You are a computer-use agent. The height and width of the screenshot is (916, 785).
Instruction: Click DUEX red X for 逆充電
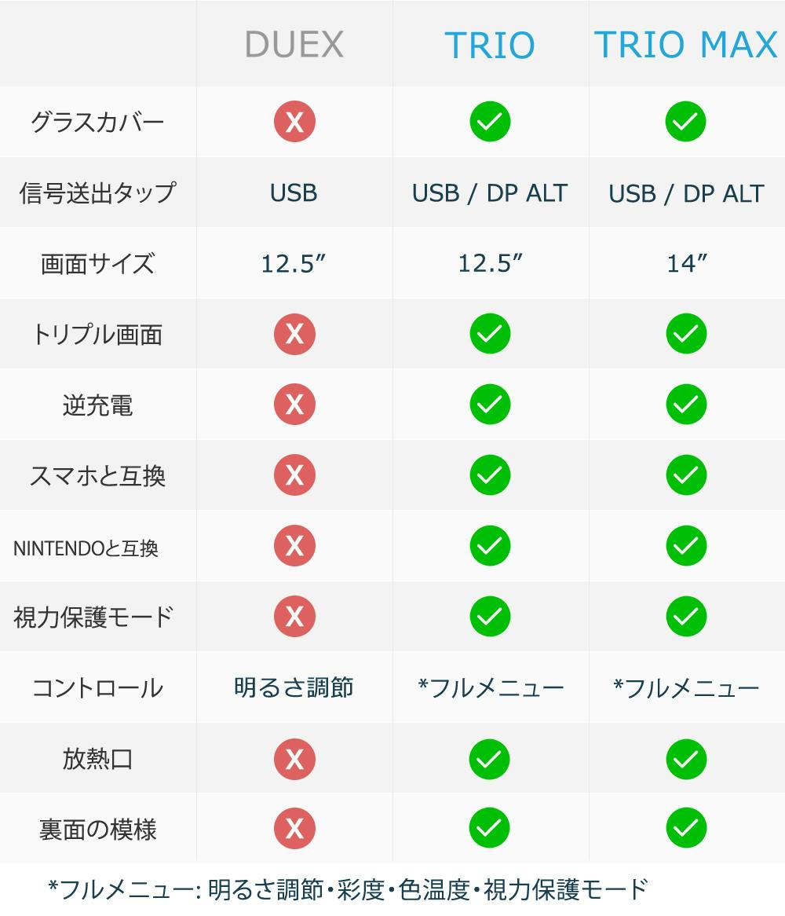[294, 405]
